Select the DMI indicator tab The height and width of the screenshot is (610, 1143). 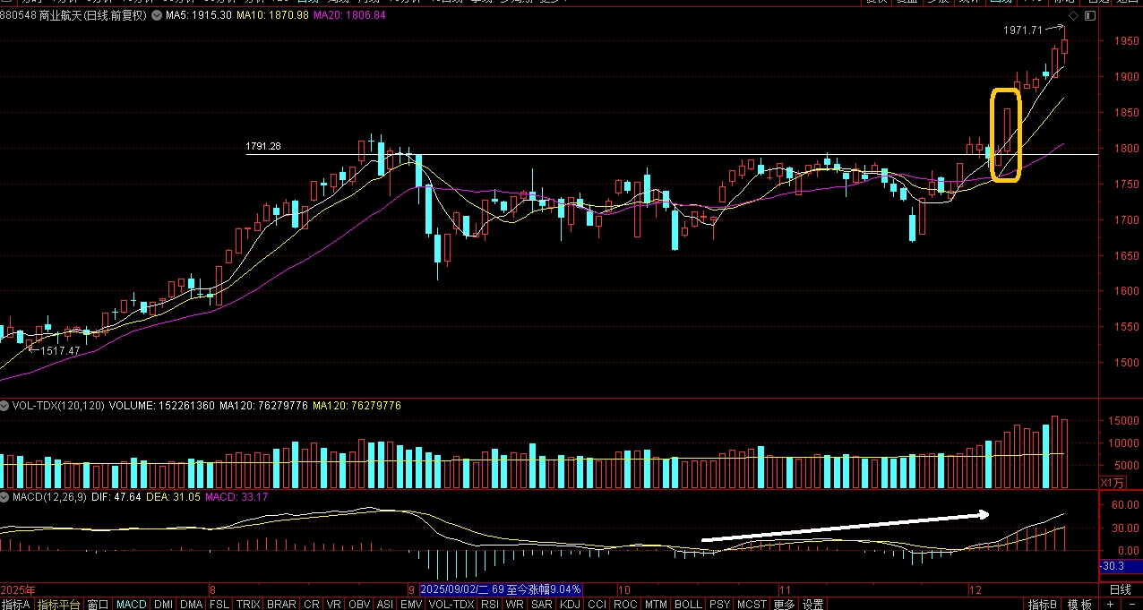click(164, 604)
